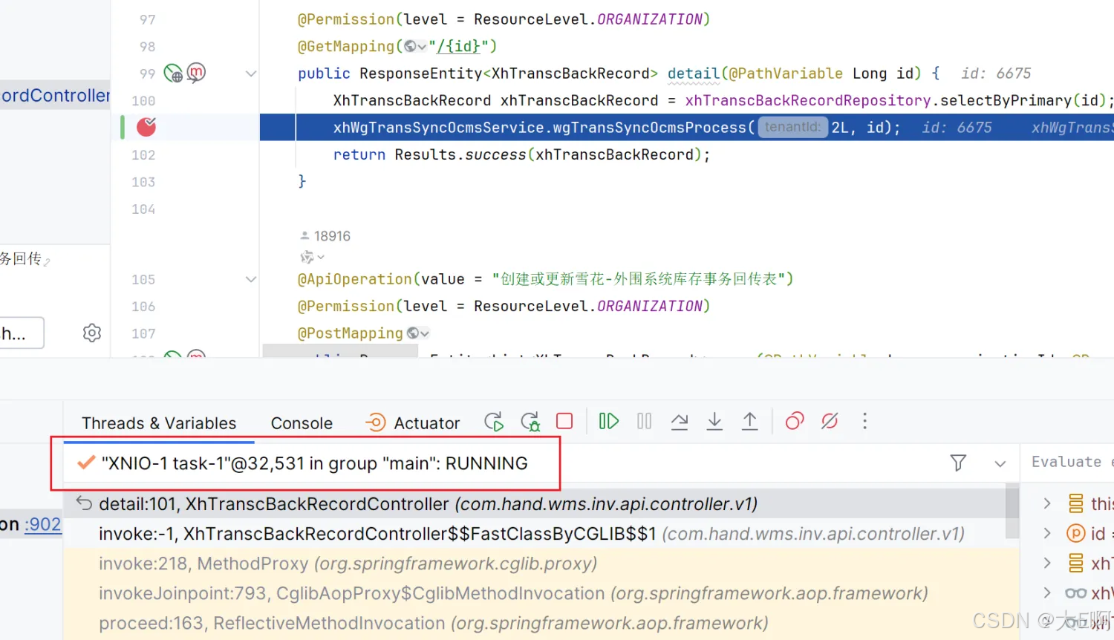Click the 'this' variable object icon
This screenshot has height=640, width=1114.
[1075, 503]
